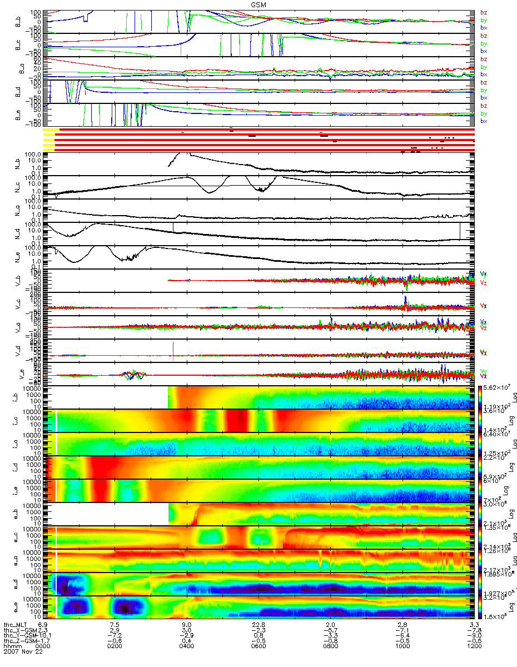Click the N_c density line plot
This screenshot has height=667, width=517.
coord(258,187)
